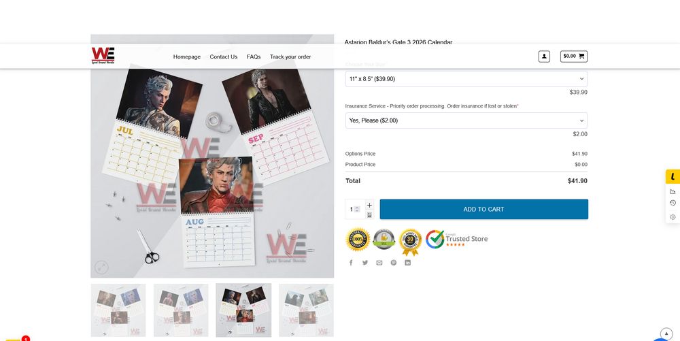Open the $0.00 shopping cart
680x341 pixels.
[574, 56]
